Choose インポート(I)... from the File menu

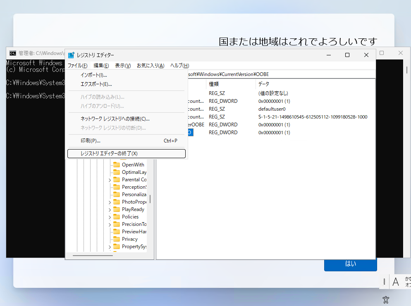pos(127,75)
